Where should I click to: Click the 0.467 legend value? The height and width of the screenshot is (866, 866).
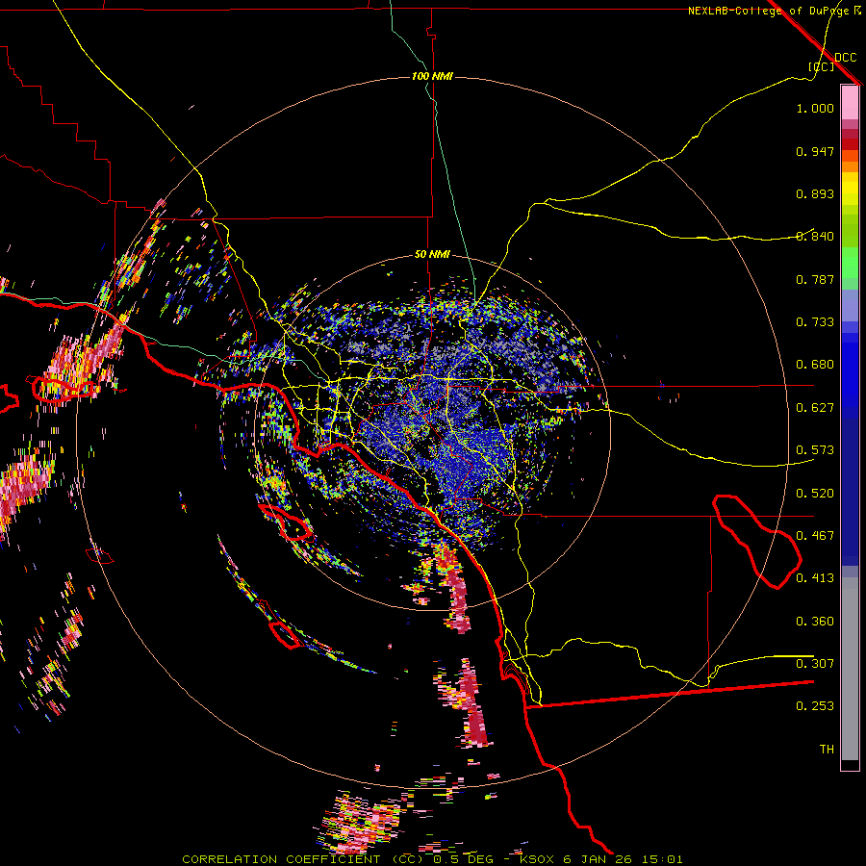(x=815, y=536)
